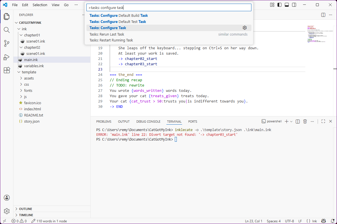Open the File menu
The height and width of the screenshot is (224, 337).
pos(15,5)
